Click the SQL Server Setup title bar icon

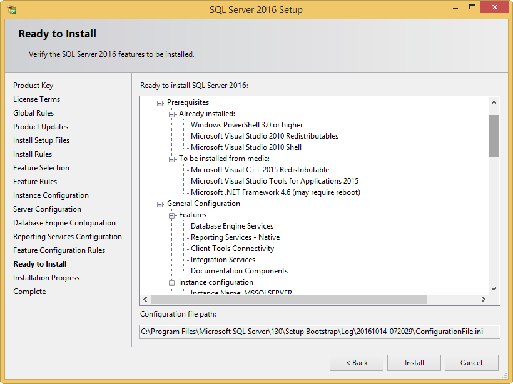pos(12,10)
